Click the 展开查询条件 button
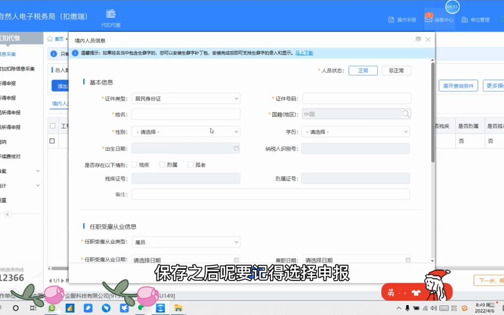Image resolution: width=504 pixels, height=315 pixels. click(458, 86)
